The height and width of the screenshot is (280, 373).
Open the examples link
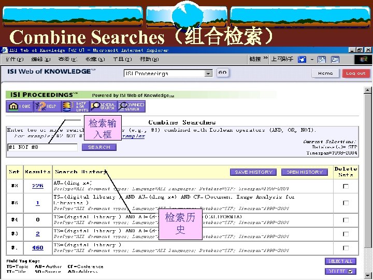coord(133,136)
